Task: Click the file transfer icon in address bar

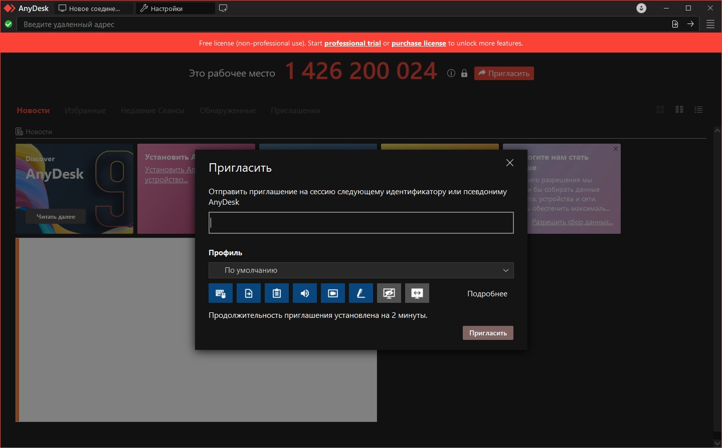Action: coord(675,24)
